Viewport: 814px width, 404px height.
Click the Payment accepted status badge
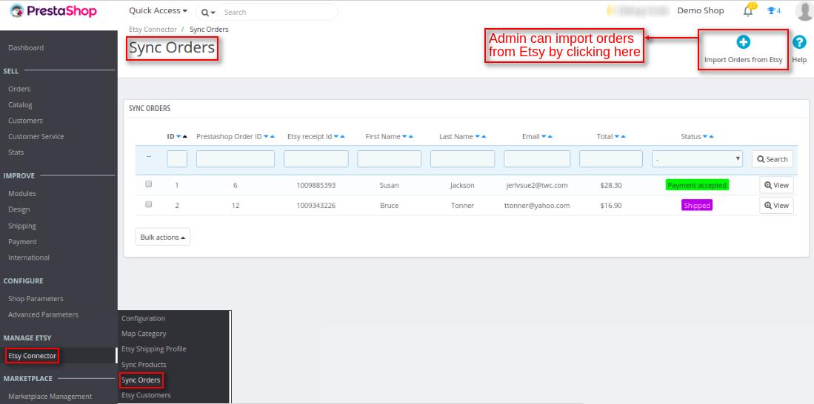pyautogui.click(x=697, y=185)
